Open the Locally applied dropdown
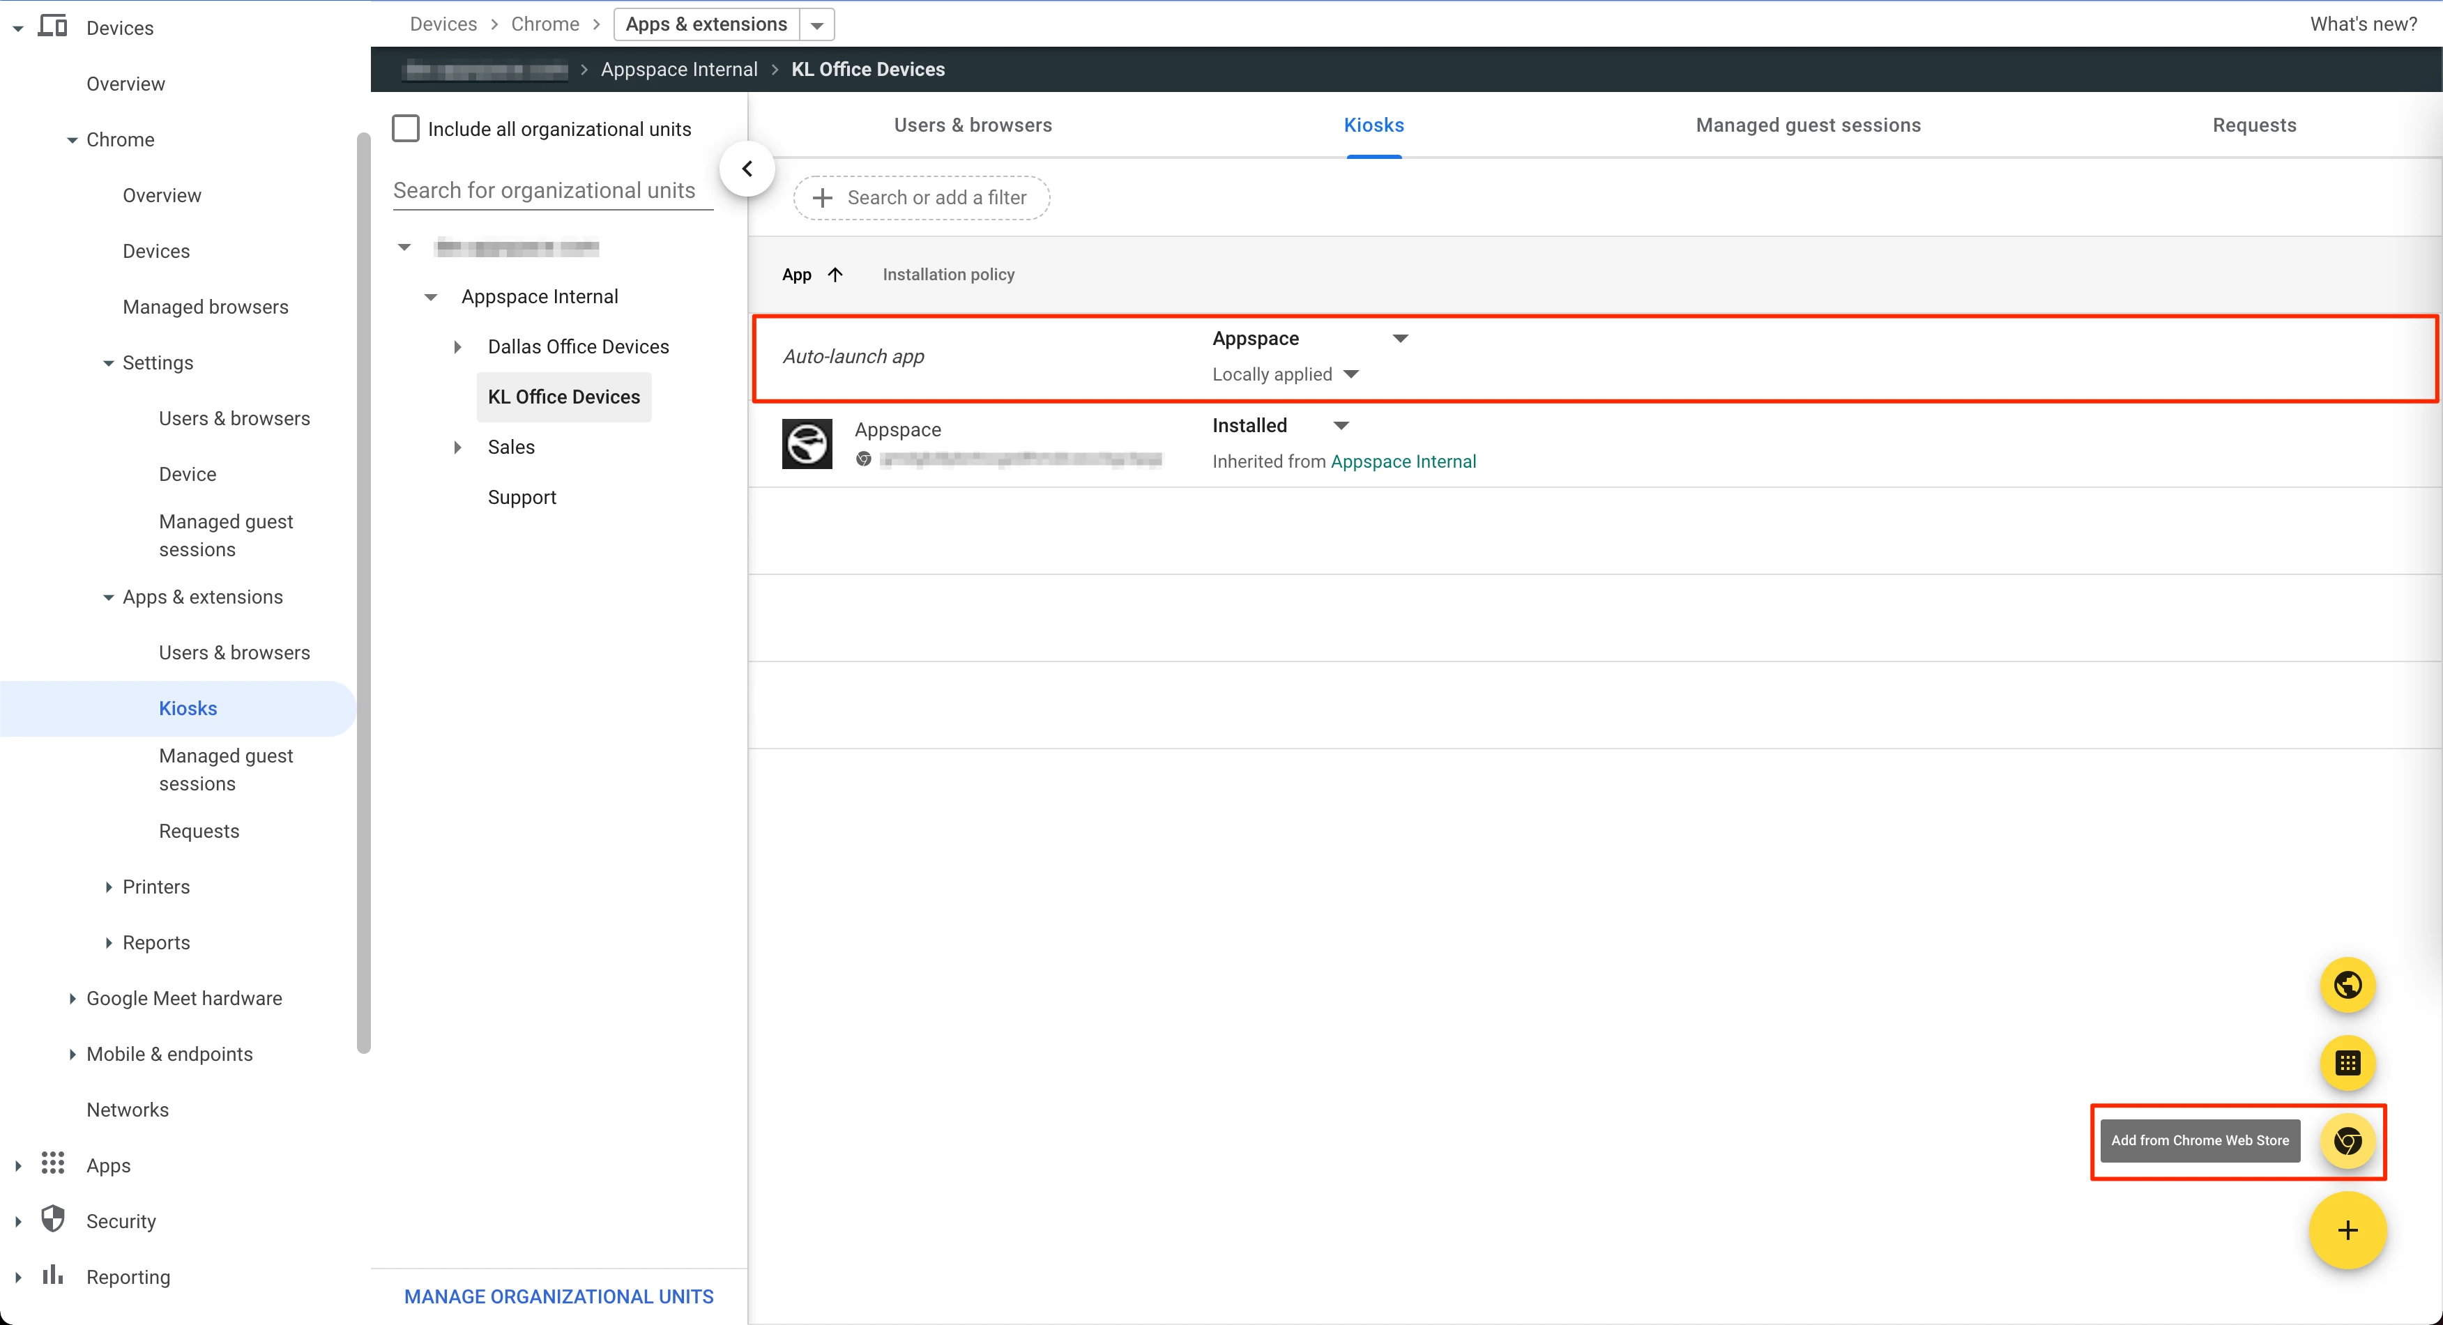This screenshot has width=2443, height=1325. [x=1351, y=374]
